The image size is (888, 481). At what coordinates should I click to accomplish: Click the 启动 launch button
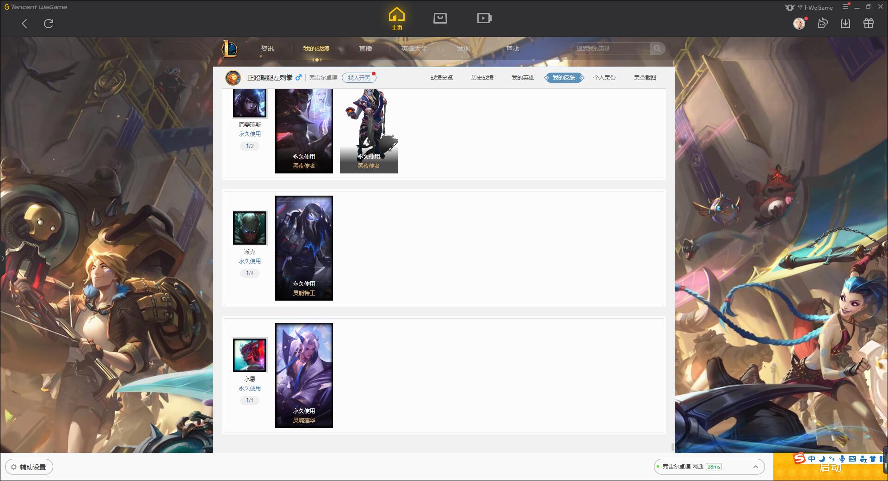click(x=830, y=468)
